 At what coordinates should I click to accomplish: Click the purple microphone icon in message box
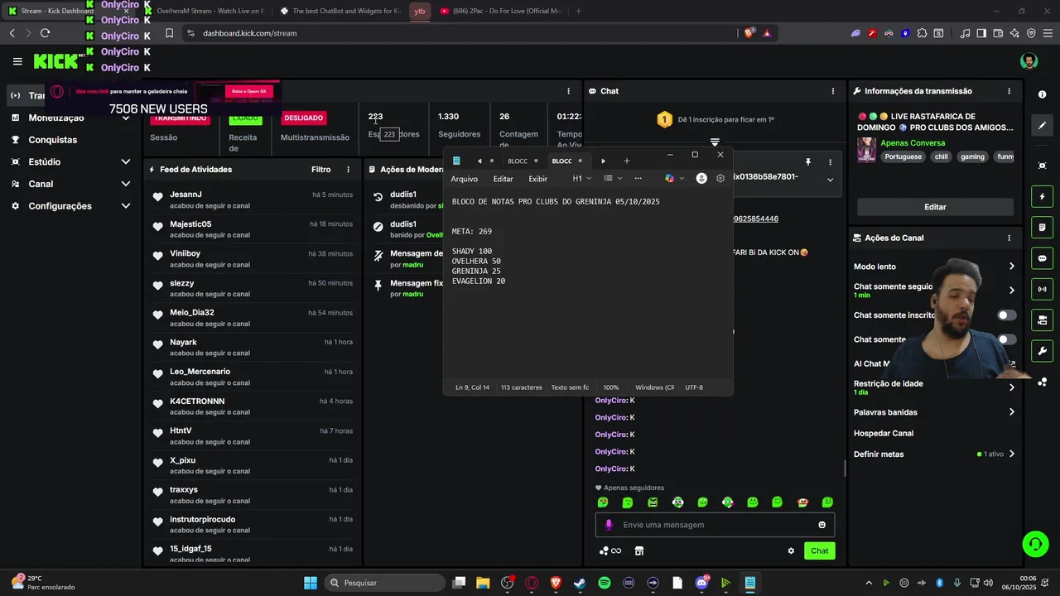pos(609,525)
